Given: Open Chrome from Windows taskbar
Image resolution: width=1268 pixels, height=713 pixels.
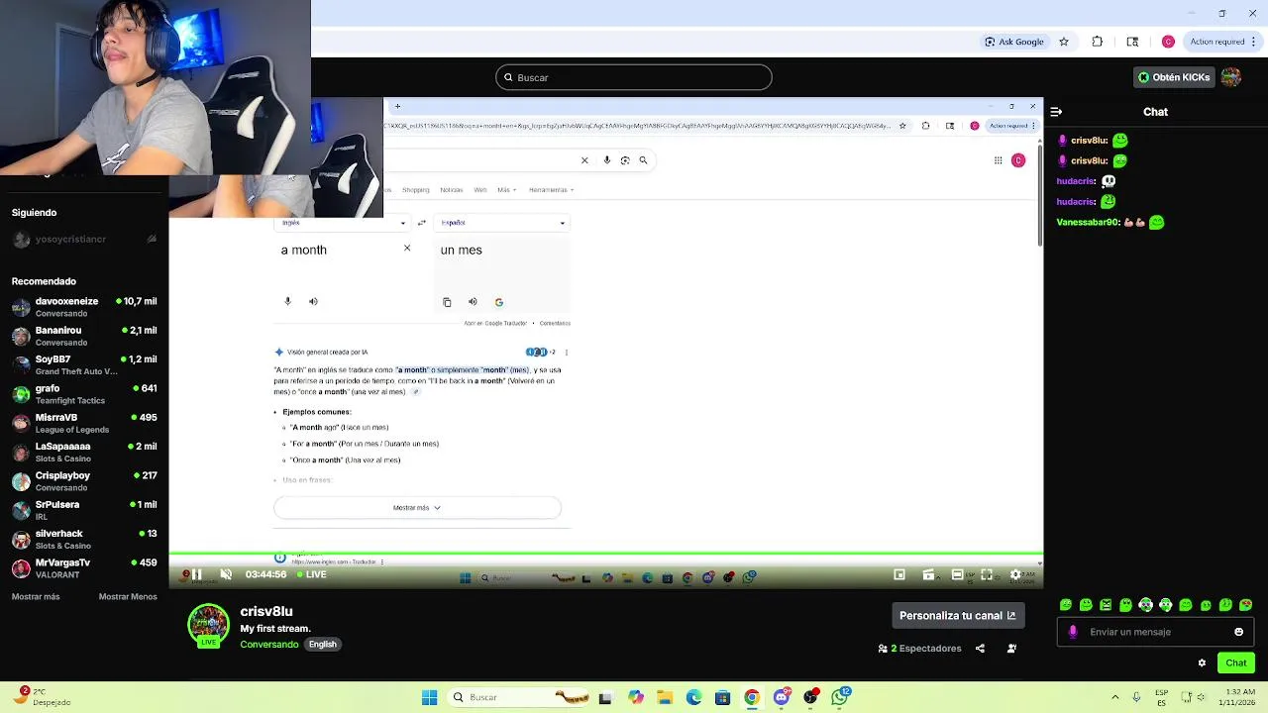Looking at the screenshot, I should tap(752, 698).
